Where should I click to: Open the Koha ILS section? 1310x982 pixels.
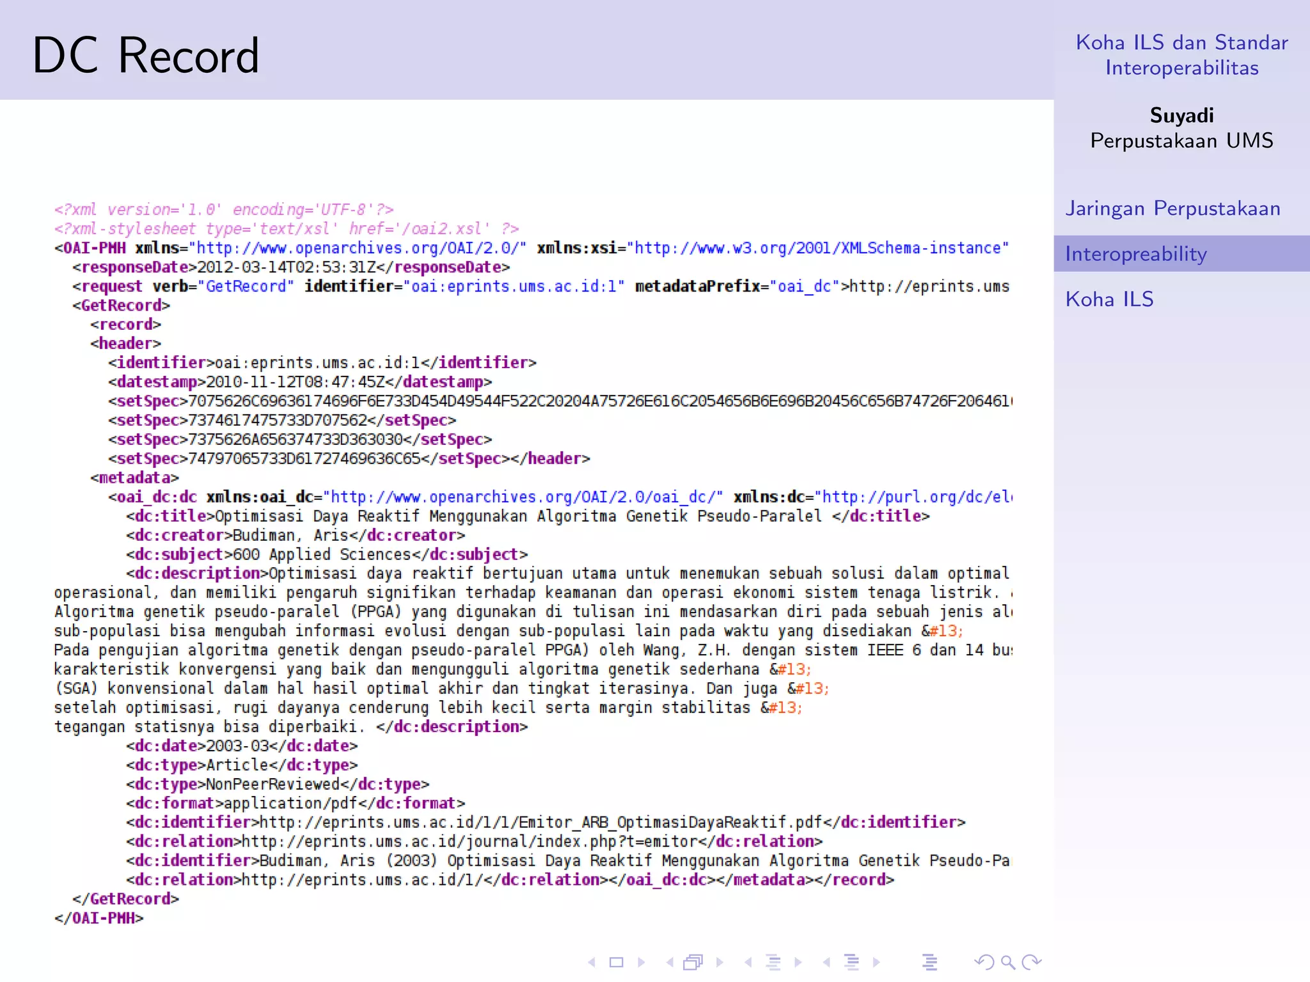pos(1109,299)
